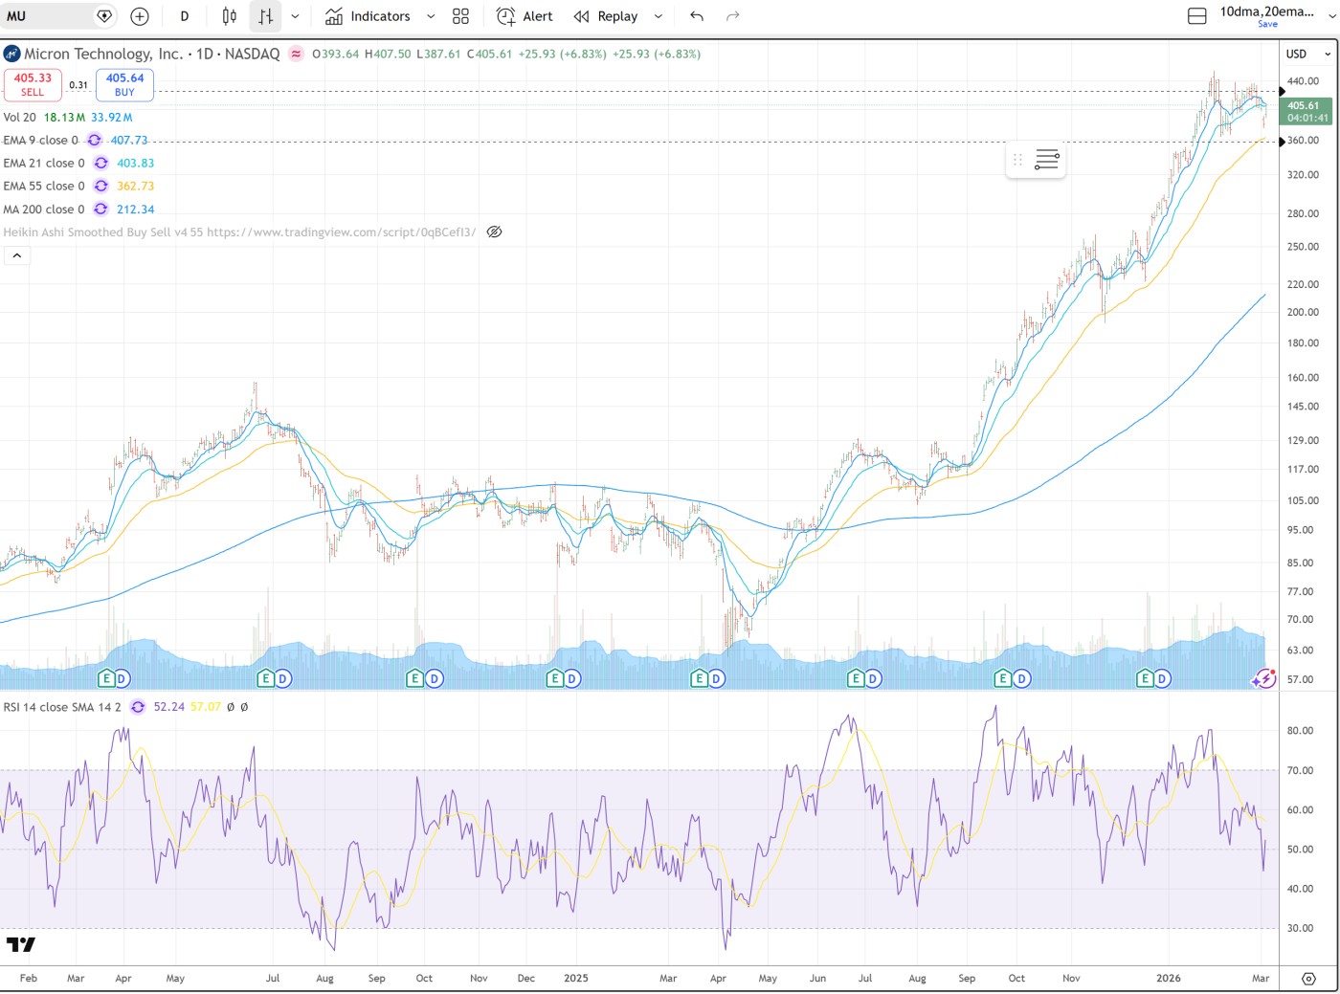The height and width of the screenshot is (994, 1340).
Task: Change the D timeframe interval
Action: [x=185, y=16]
